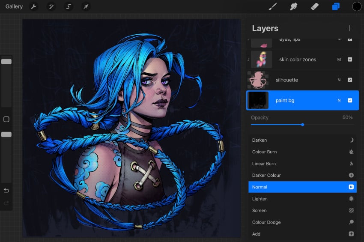Open the Adjustments magic wand menu

click(51, 6)
